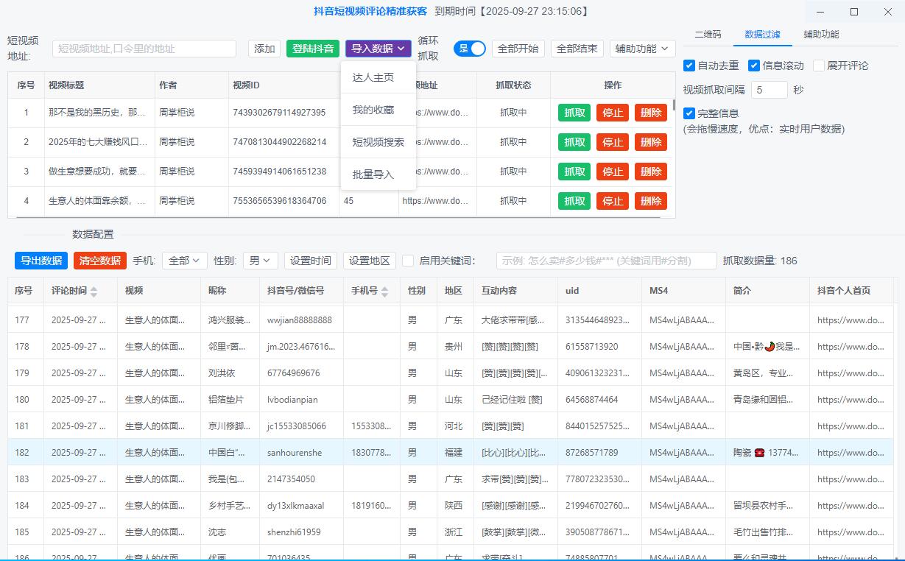The width and height of the screenshot is (905, 561).
Task: Stop scraping video row 3
Action: point(613,172)
